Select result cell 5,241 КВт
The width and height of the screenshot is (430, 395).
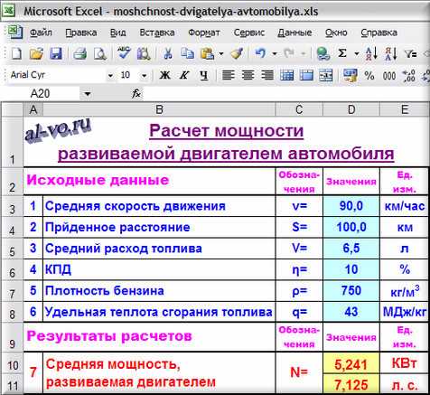[x=351, y=364]
